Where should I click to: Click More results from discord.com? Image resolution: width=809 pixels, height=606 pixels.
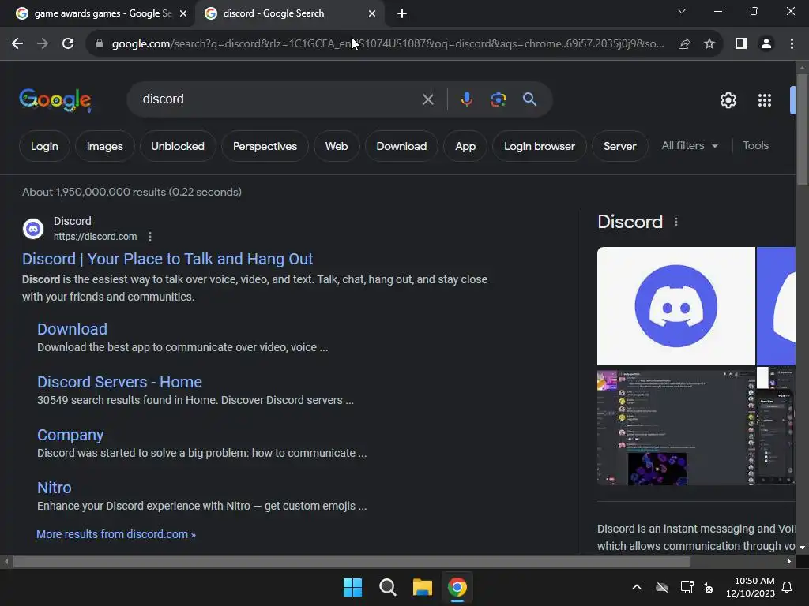116,534
